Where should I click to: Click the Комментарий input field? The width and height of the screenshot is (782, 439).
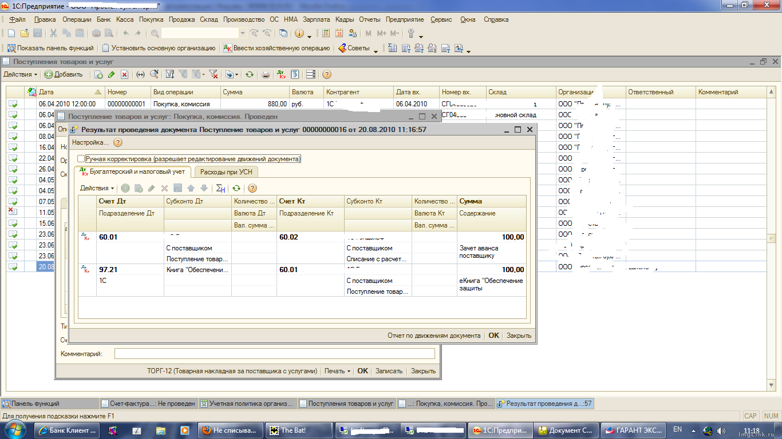274,354
